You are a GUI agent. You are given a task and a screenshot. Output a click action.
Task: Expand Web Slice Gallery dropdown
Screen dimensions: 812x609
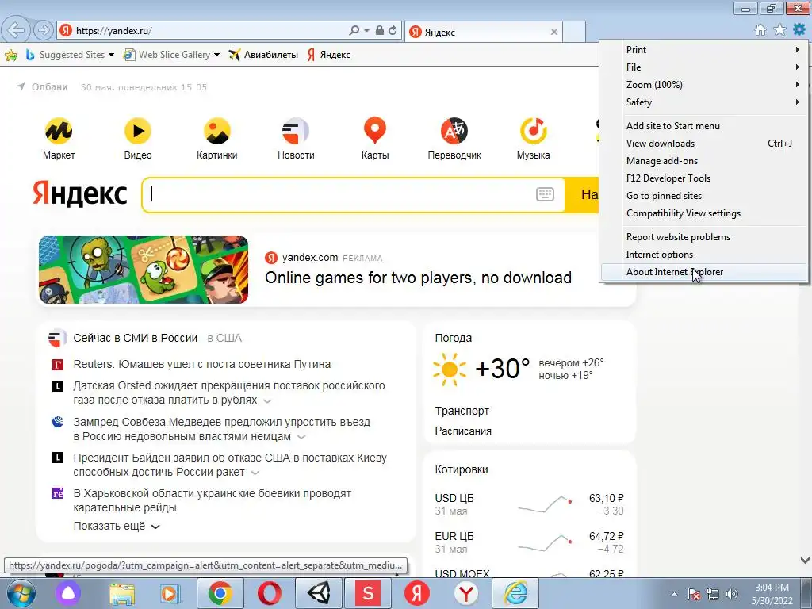click(216, 55)
